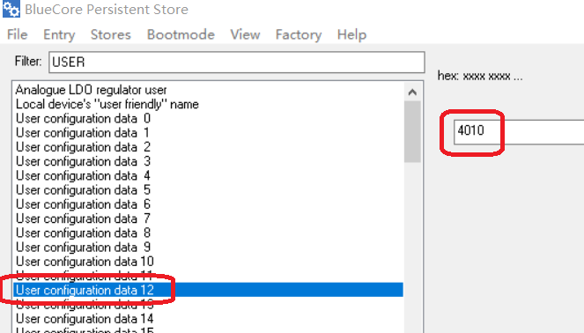Select User configuration data 2
This screenshot has height=333, width=584.
click(x=208, y=147)
